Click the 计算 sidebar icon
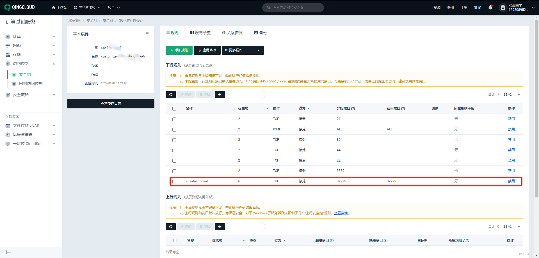 click(x=8, y=37)
